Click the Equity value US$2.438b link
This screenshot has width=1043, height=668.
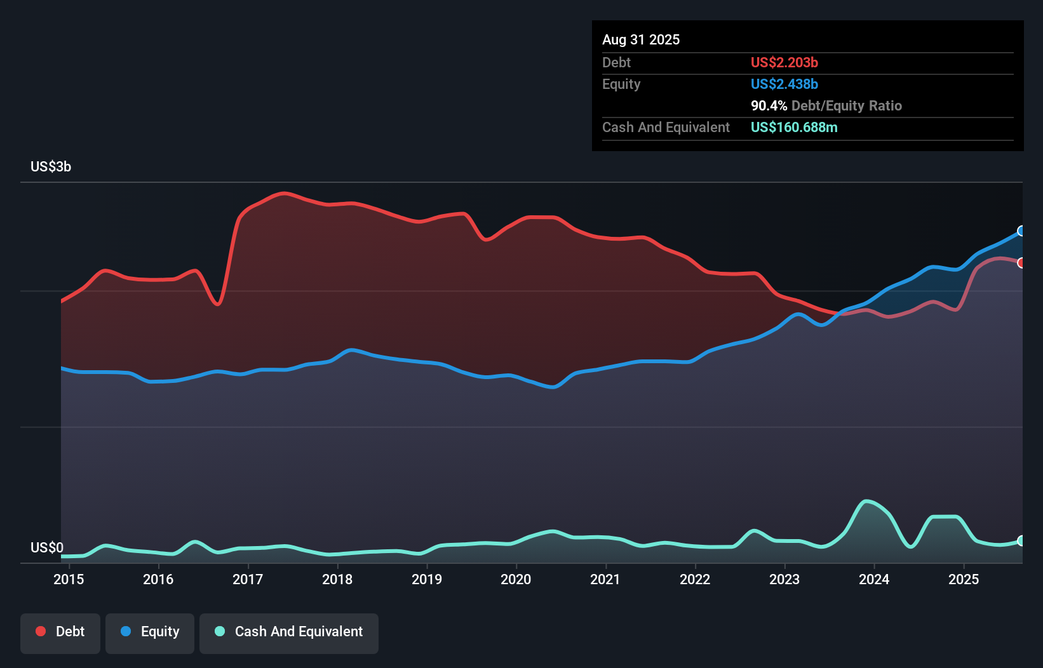pos(784,84)
